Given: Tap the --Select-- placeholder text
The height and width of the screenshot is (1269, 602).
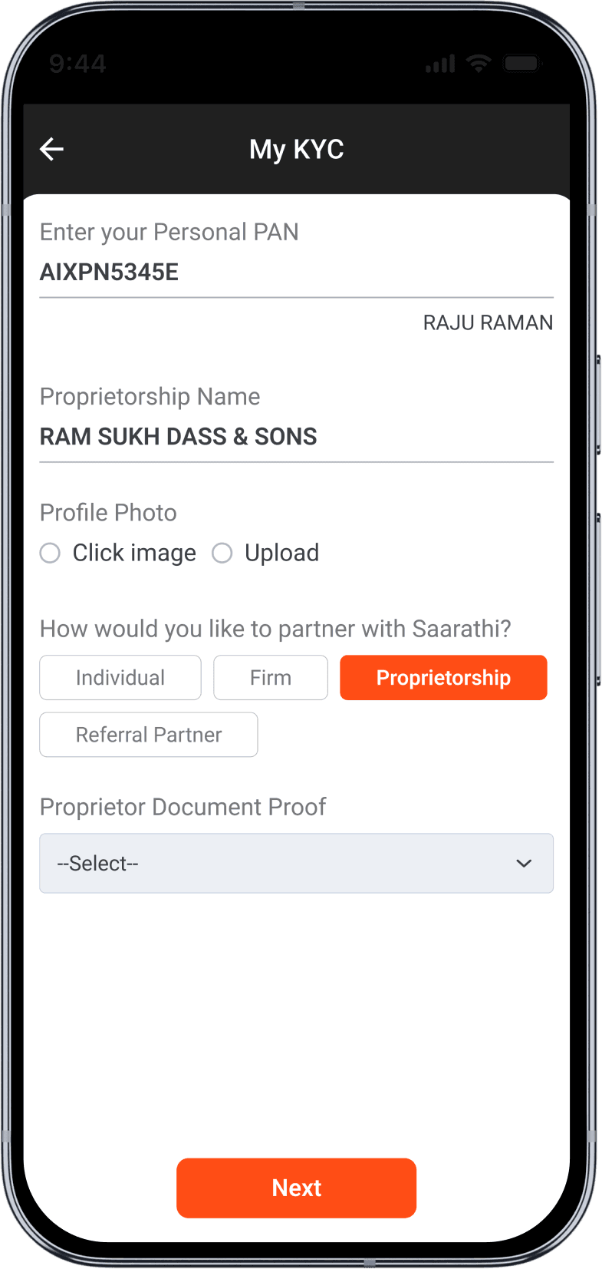Looking at the screenshot, I should point(97,864).
